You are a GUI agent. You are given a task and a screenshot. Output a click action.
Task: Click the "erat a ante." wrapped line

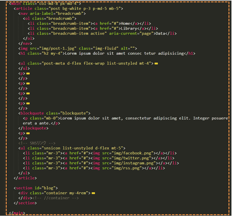[41, 123]
